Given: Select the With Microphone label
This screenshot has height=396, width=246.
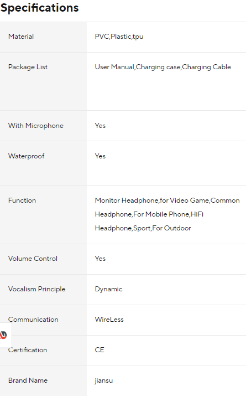Looking at the screenshot, I should point(36,126).
